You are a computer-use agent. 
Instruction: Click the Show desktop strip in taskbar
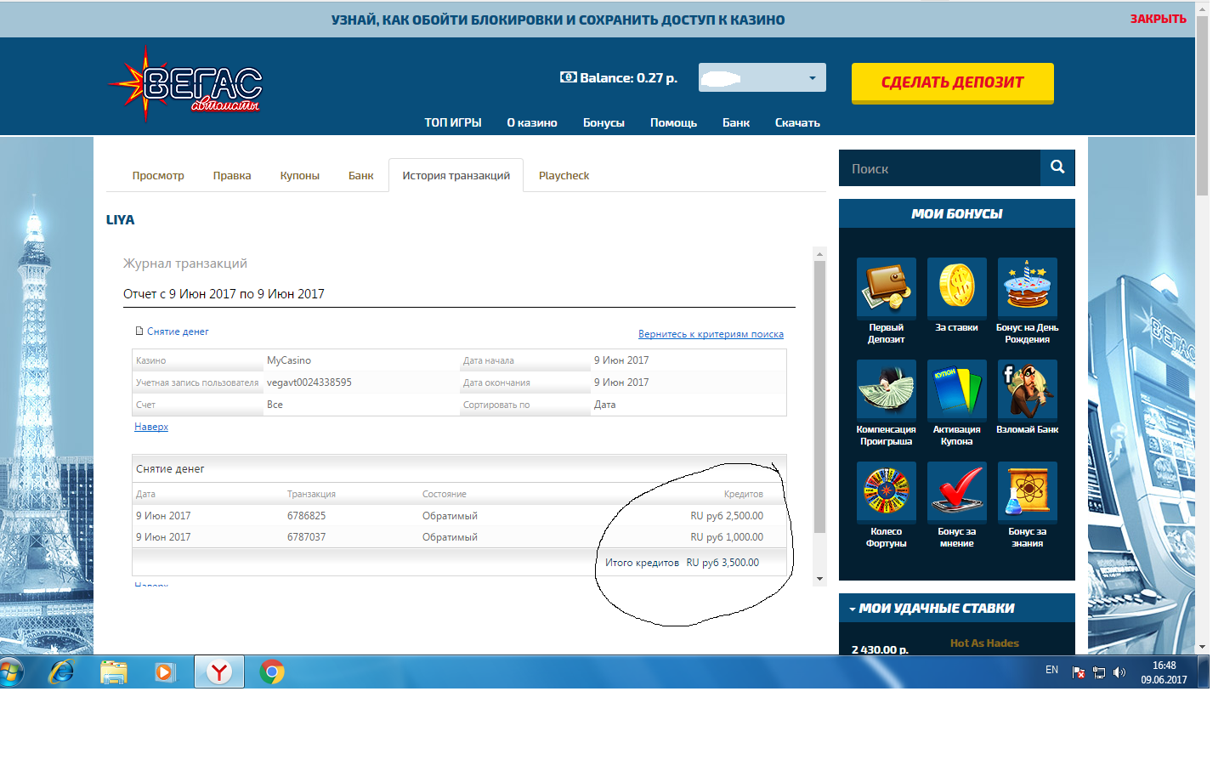pyautogui.click(x=1204, y=672)
